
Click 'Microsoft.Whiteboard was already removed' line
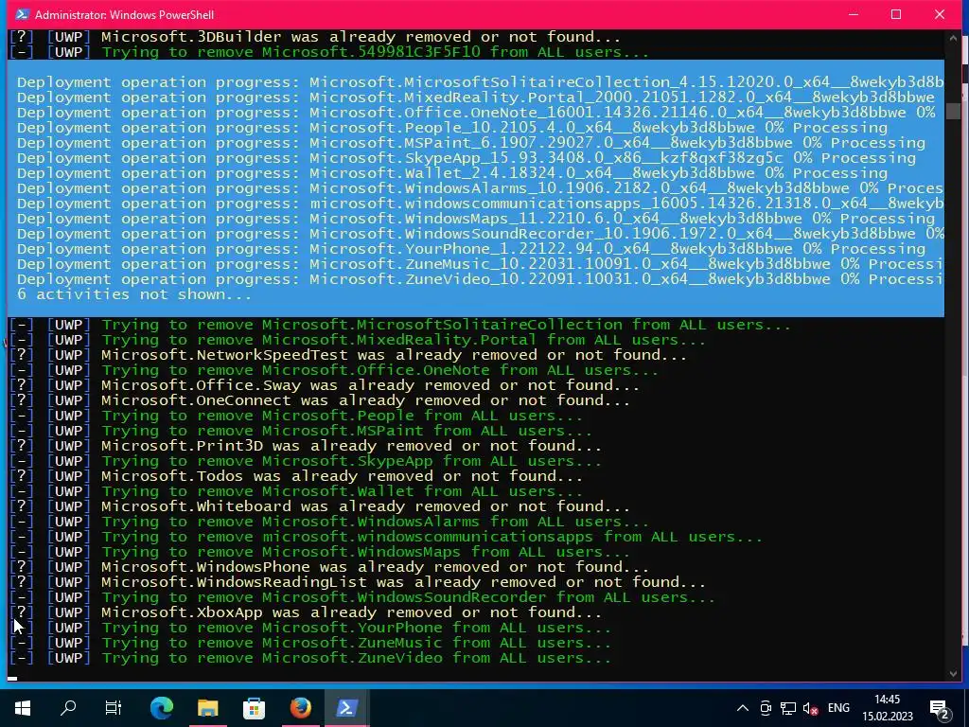(320, 506)
